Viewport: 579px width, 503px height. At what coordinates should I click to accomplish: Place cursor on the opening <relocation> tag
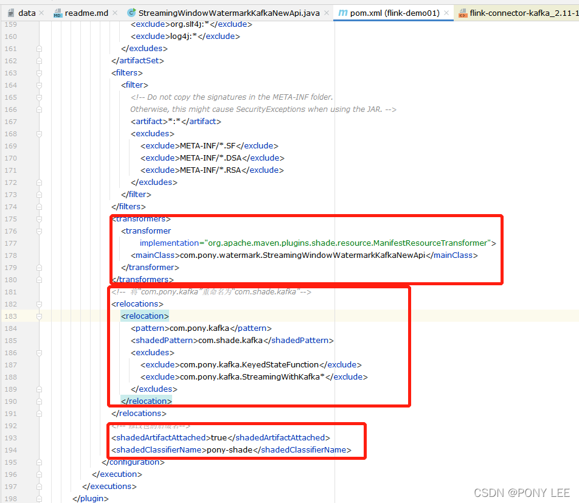145,316
